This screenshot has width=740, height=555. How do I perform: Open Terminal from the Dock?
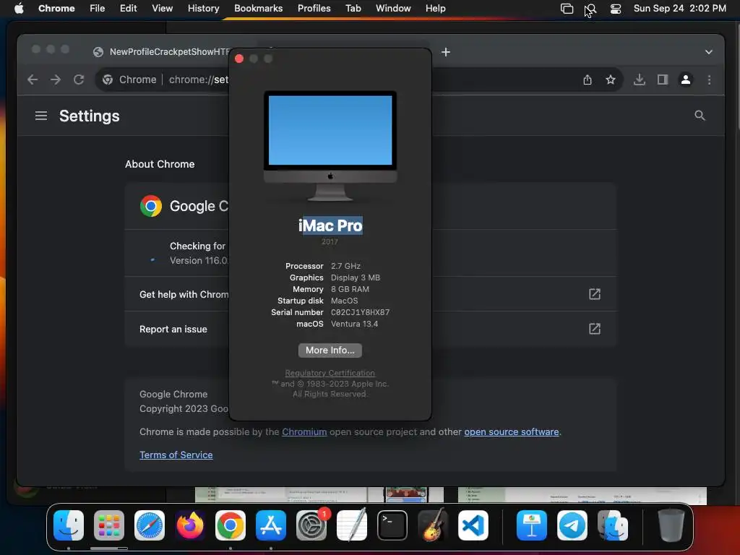coord(392,525)
